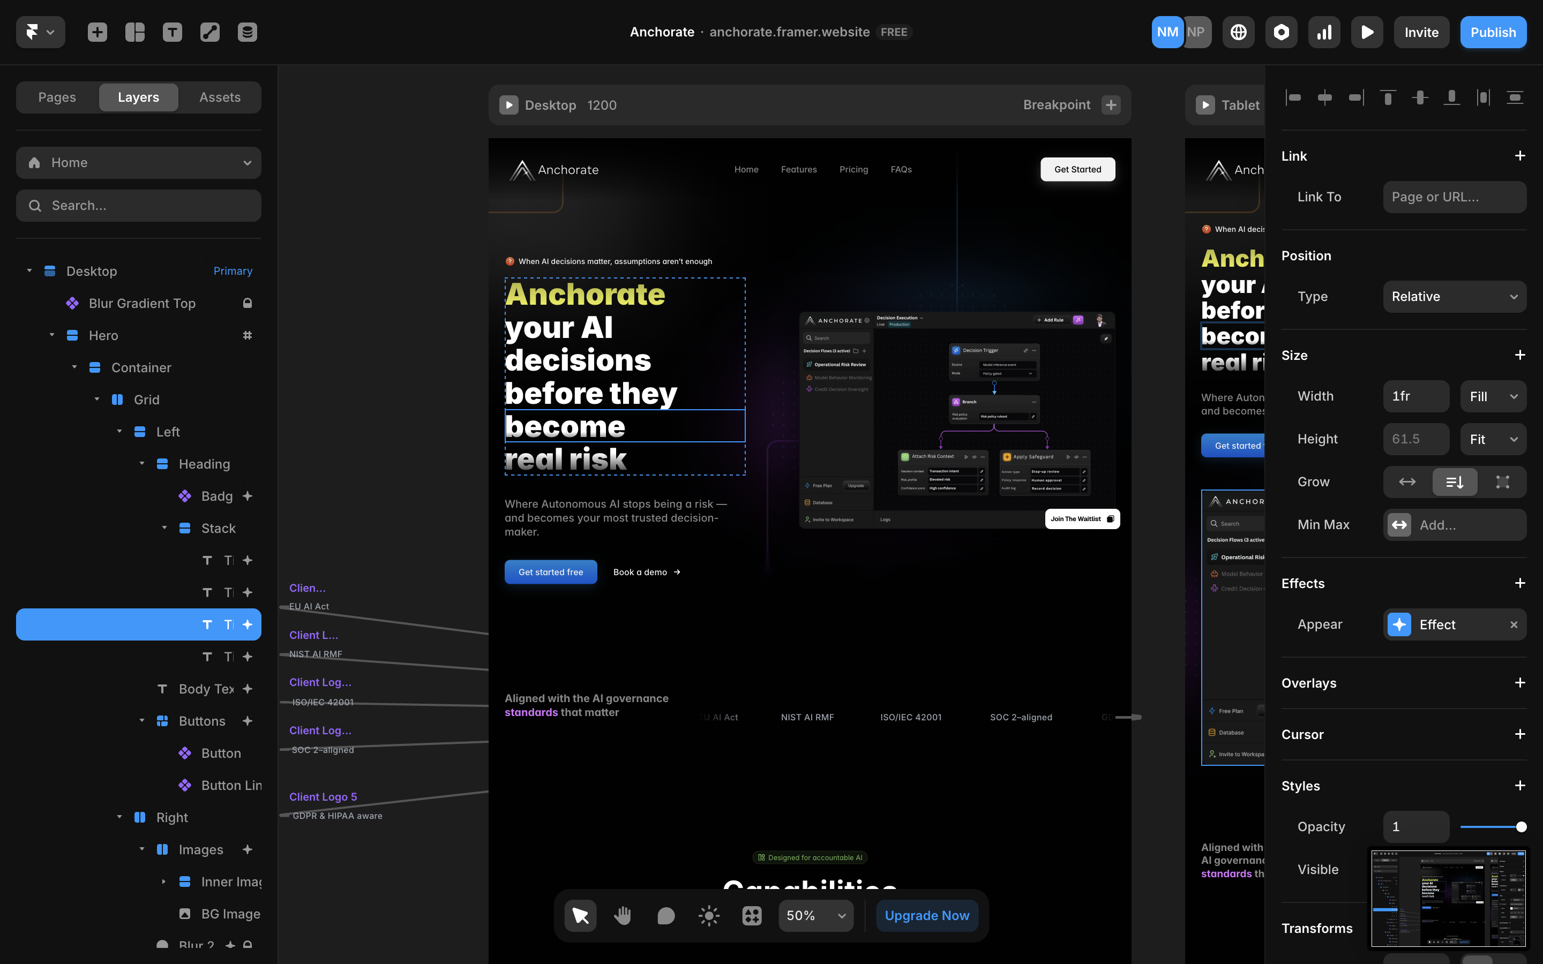The width and height of the screenshot is (1543, 964).
Task: Click the Upgrade Now button
Action: click(926, 916)
